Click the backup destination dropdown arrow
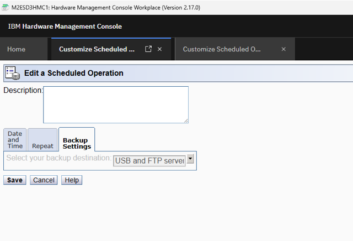Image resolution: width=353 pixels, height=241 pixels. (x=191, y=159)
